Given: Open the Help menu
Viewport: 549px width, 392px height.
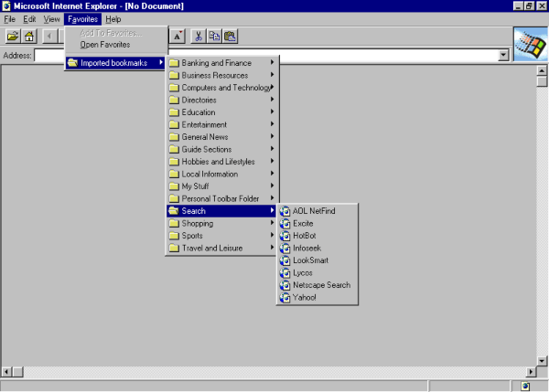Looking at the screenshot, I should (113, 19).
